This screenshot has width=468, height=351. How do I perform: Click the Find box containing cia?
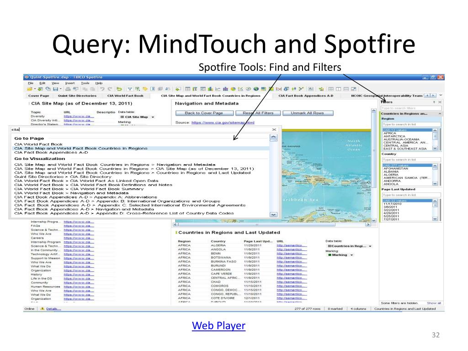(x=140, y=129)
